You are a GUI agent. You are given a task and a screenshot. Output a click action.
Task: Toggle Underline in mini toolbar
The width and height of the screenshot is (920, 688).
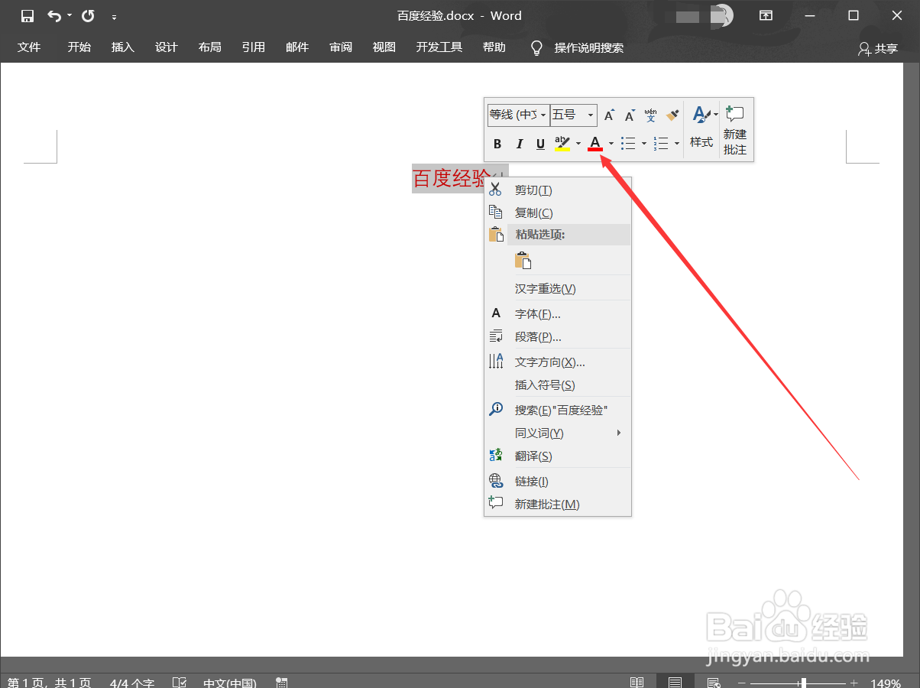pos(540,144)
